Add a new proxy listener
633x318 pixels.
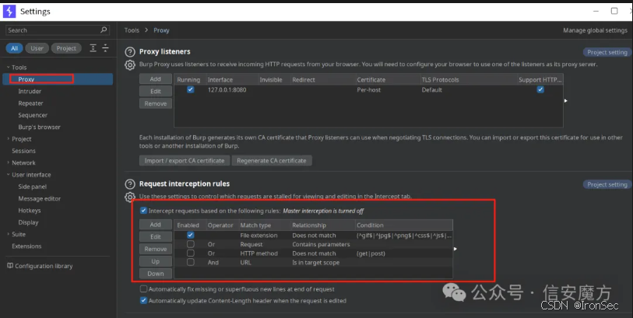tap(156, 79)
